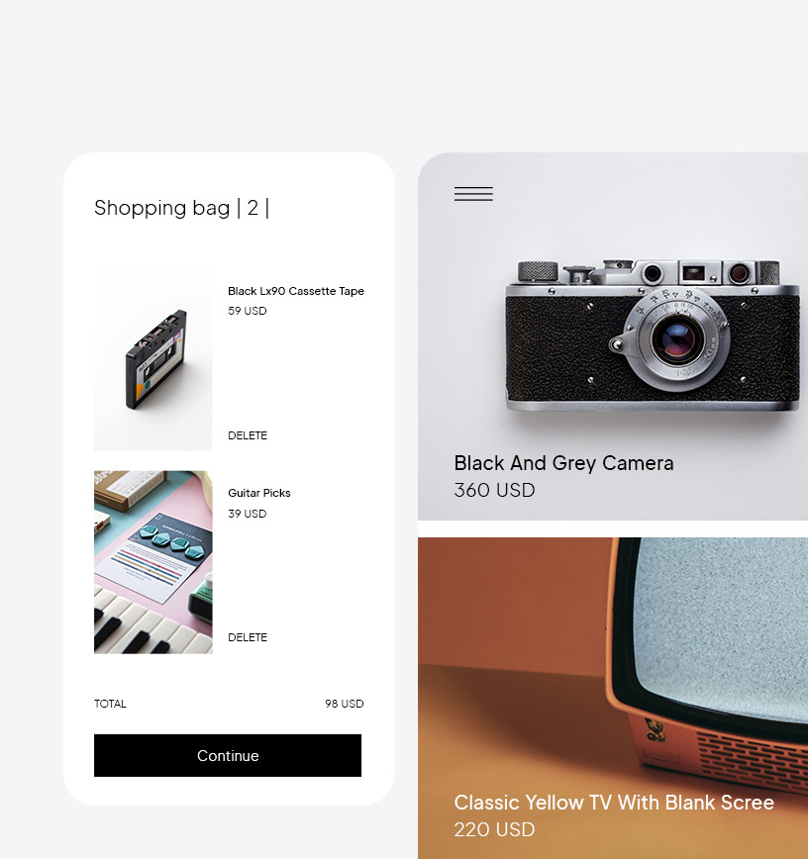Click the bag item count number 2
This screenshot has width=808, height=859.
pos(252,208)
